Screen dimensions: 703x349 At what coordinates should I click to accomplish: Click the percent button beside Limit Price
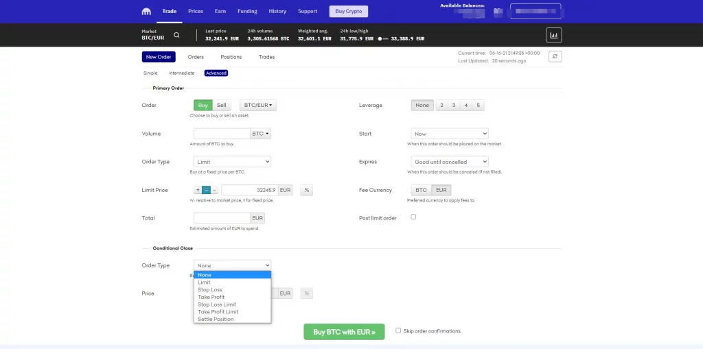[x=306, y=190]
